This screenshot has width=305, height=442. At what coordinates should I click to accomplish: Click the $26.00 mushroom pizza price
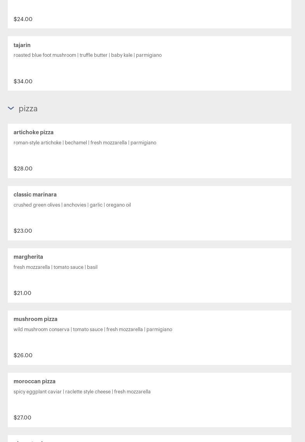tap(23, 355)
